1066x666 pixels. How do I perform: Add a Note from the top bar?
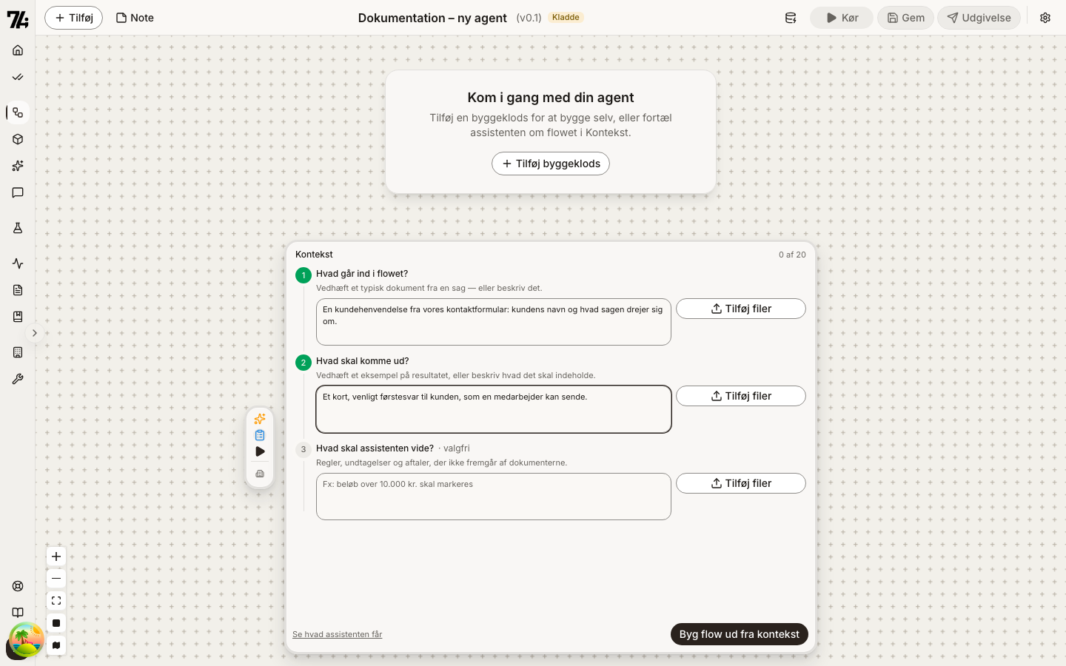(x=135, y=18)
